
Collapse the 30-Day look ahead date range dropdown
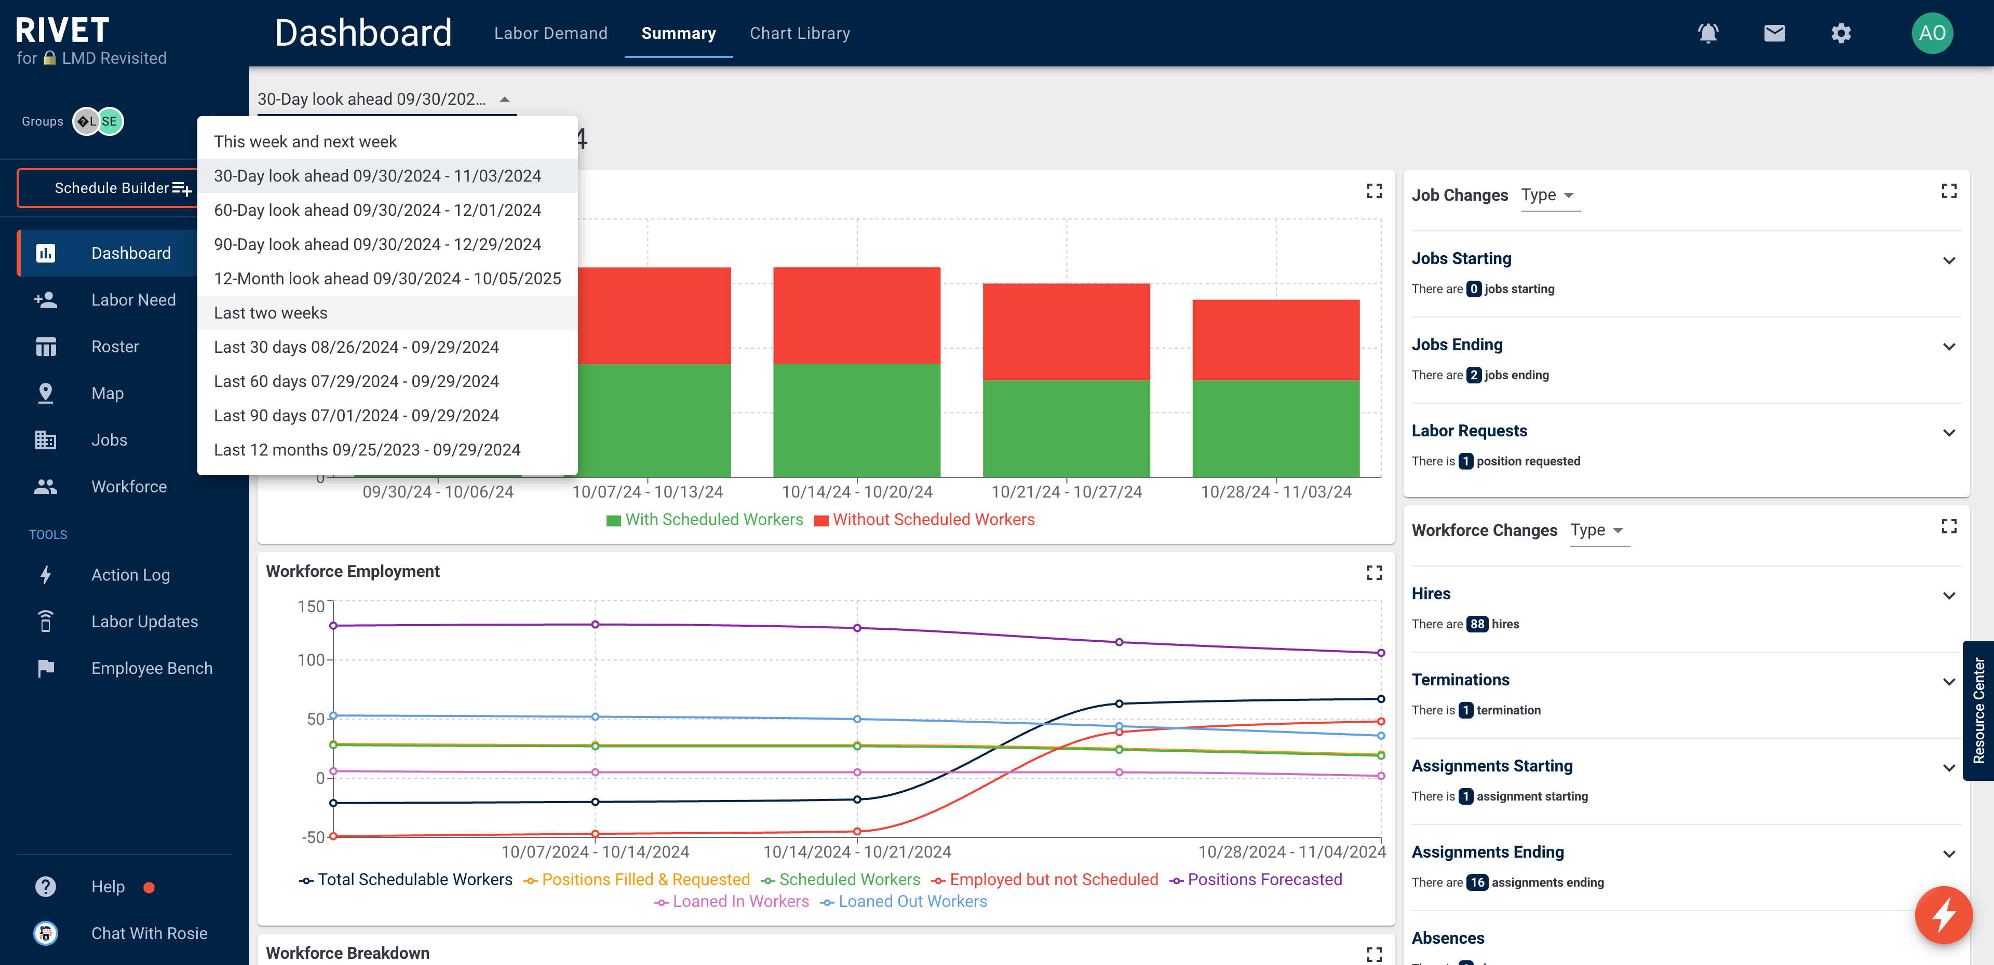[386, 99]
